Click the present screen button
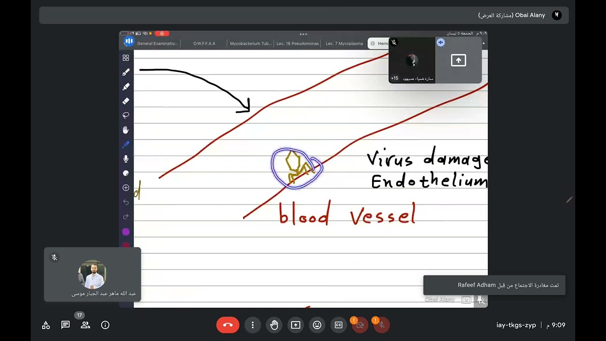The height and width of the screenshot is (341, 606). [295, 325]
